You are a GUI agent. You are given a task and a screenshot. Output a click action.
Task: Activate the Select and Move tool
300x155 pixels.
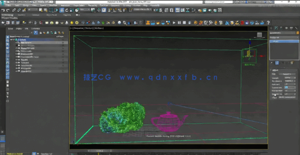(62, 10)
